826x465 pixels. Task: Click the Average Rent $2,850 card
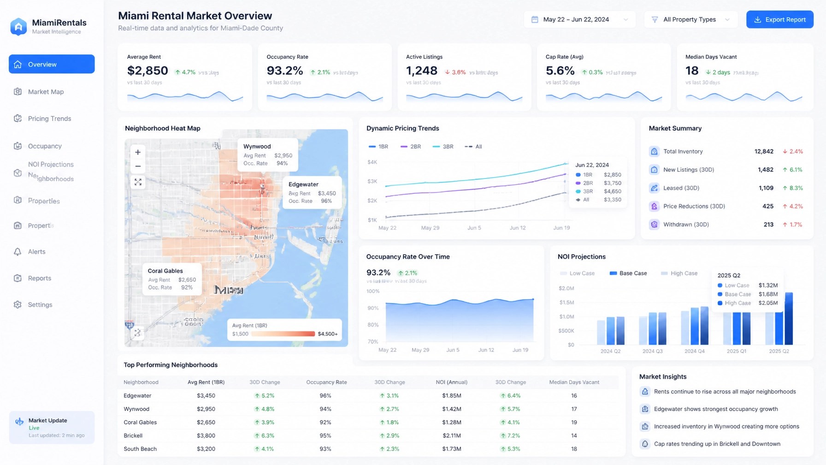(x=185, y=77)
